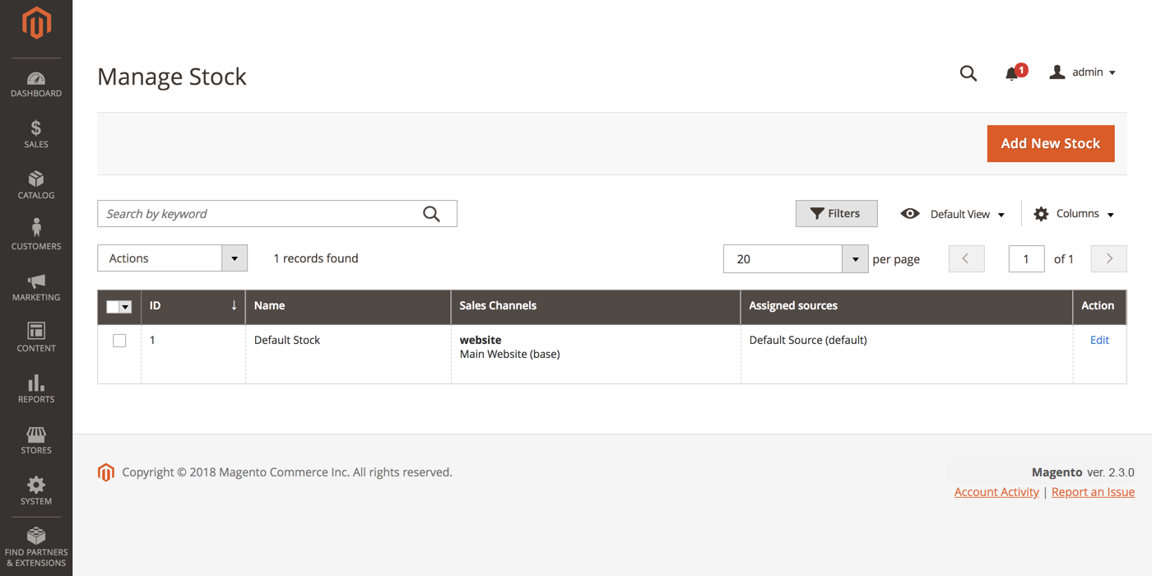Open the Account Activity link

coord(996,492)
